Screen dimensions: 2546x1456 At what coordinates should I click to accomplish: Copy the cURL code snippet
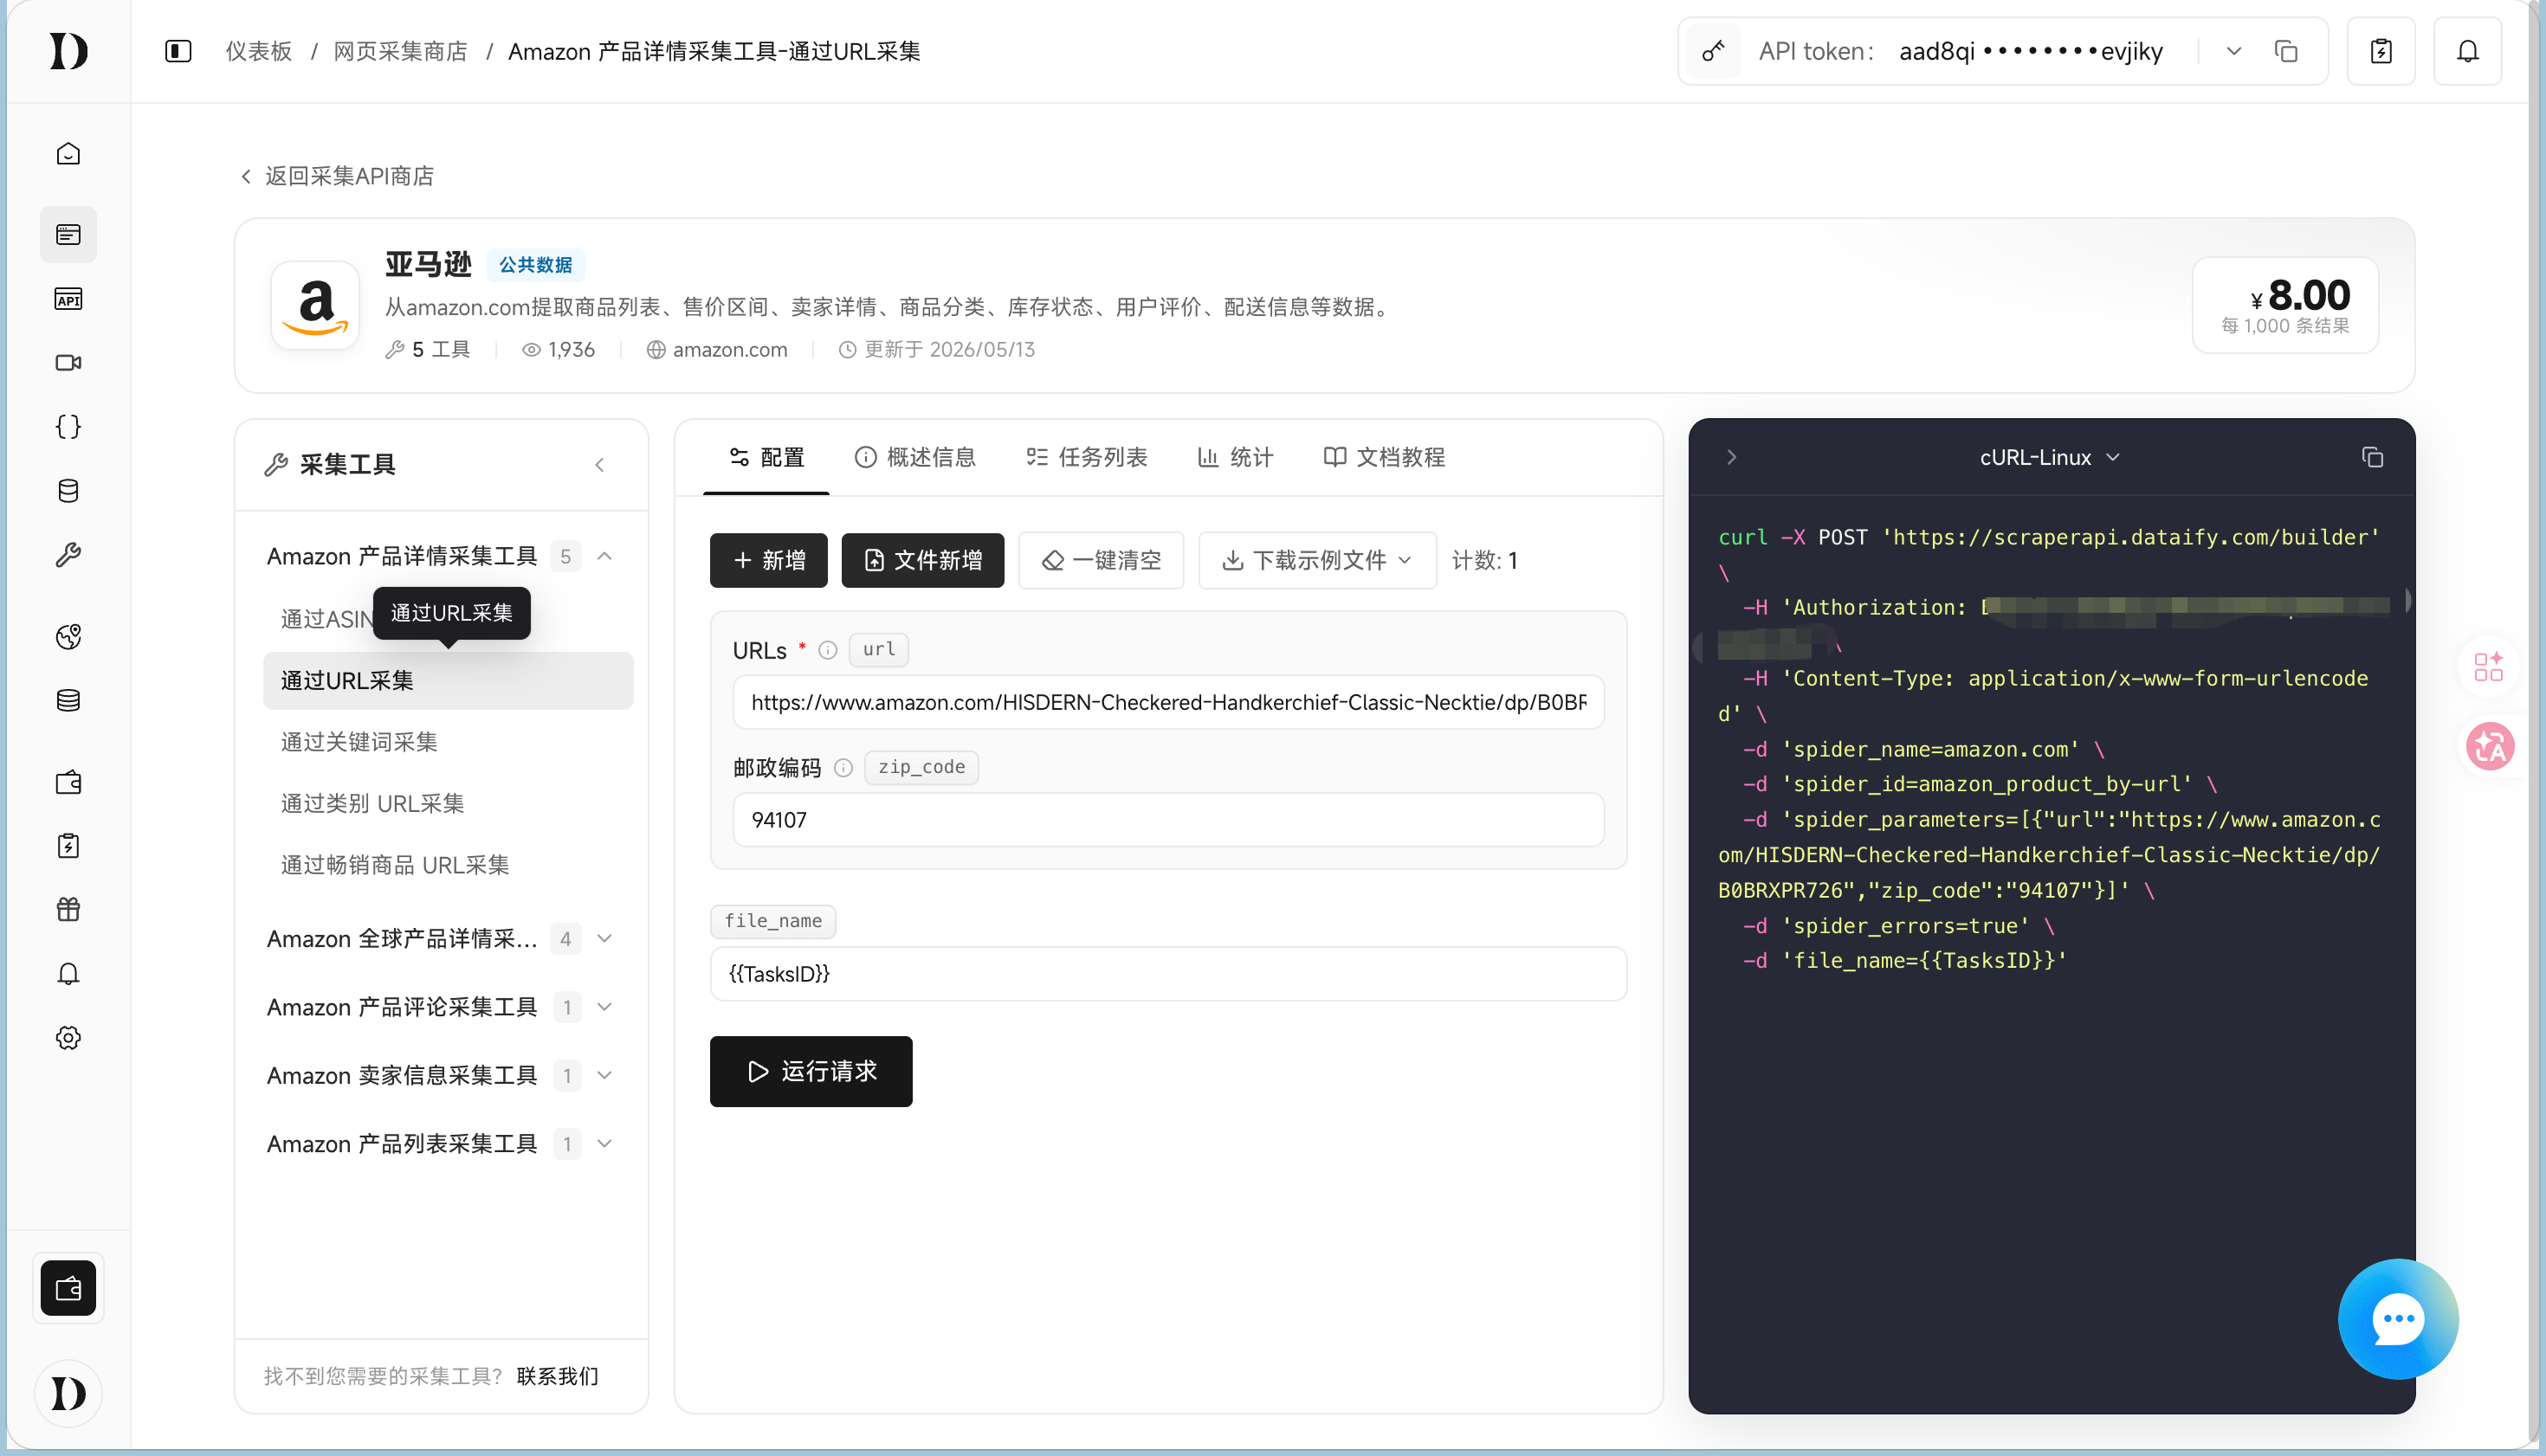pyautogui.click(x=2372, y=458)
